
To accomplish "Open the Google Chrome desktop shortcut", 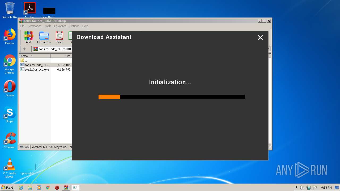I will click(10, 64).
